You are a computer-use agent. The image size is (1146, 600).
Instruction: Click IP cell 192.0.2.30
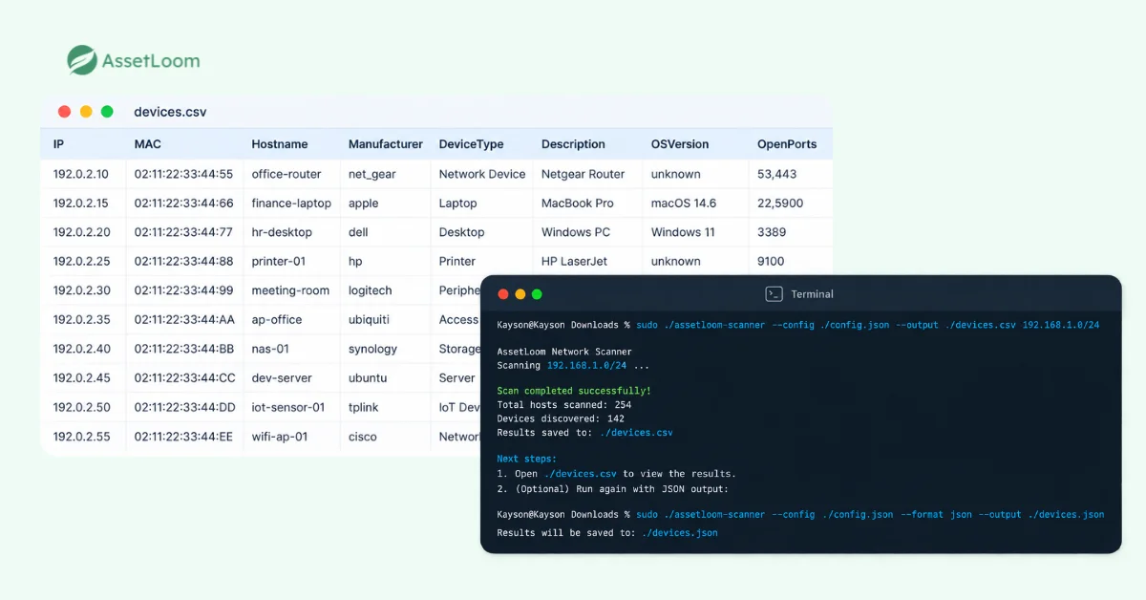tap(81, 290)
